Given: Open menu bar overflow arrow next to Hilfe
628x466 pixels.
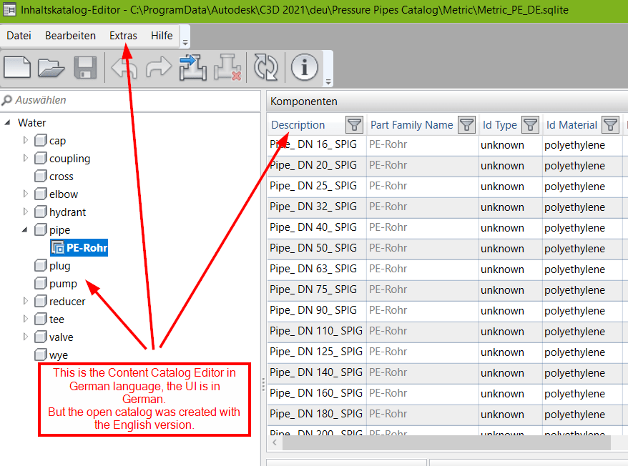Looking at the screenshot, I should 185,42.
